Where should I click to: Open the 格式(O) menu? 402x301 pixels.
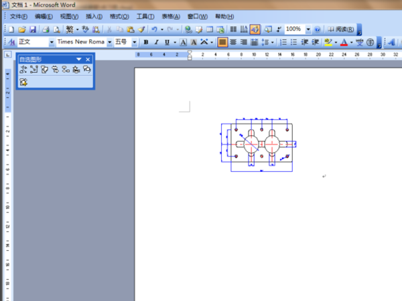click(120, 16)
